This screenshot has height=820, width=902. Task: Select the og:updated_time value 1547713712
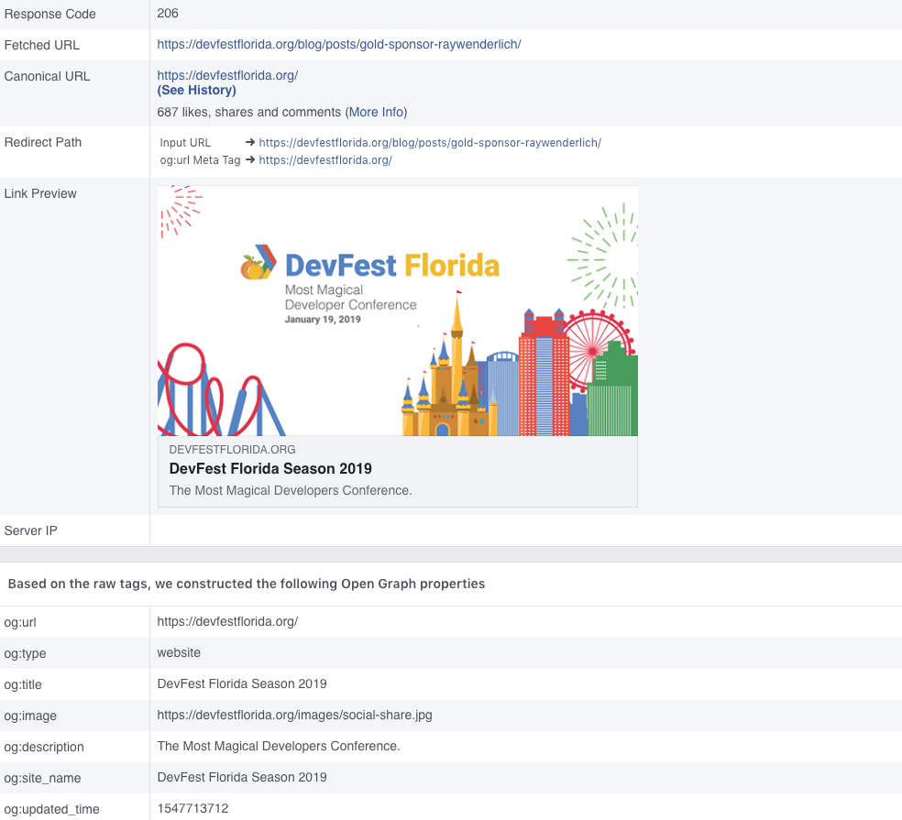[x=192, y=808]
